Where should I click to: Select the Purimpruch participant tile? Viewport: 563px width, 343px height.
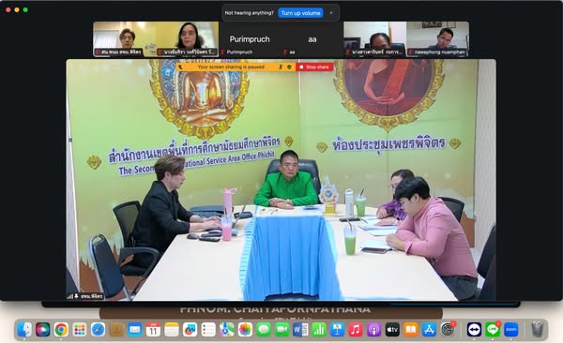point(250,39)
